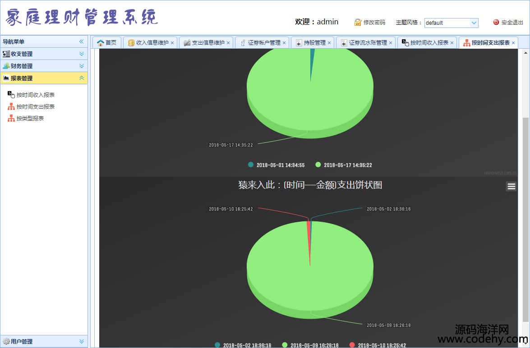Click the chart title 猿来入此 支出饼状图
This screenshot has width=530, height=348.
tap(310, 185)
